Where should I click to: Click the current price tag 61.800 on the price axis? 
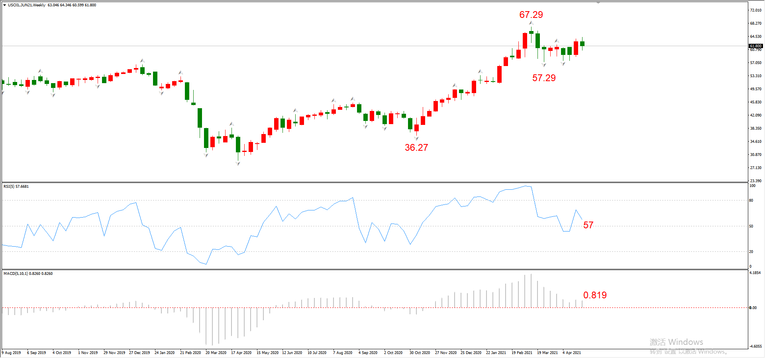(756, 46)
